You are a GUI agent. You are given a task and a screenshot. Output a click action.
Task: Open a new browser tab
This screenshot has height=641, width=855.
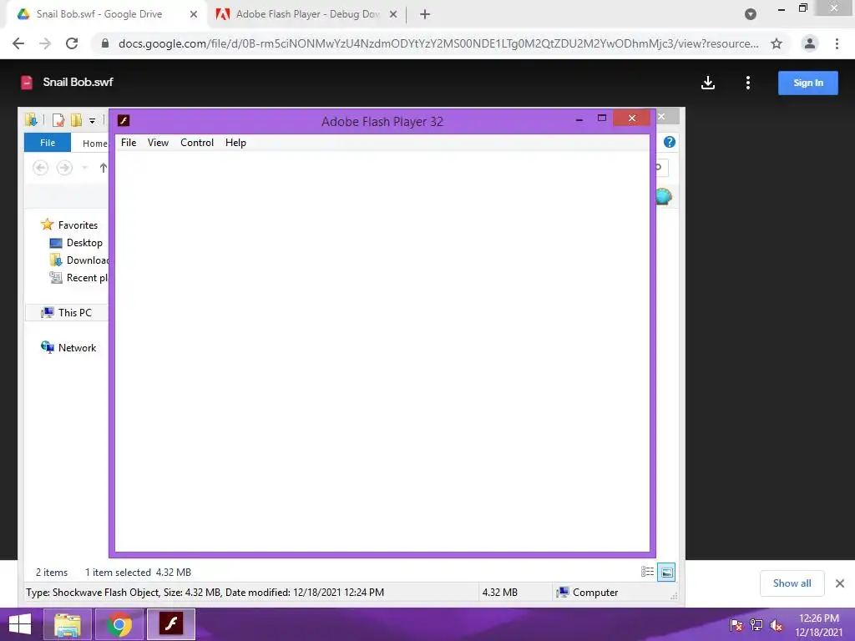click(x=425, y=15)
